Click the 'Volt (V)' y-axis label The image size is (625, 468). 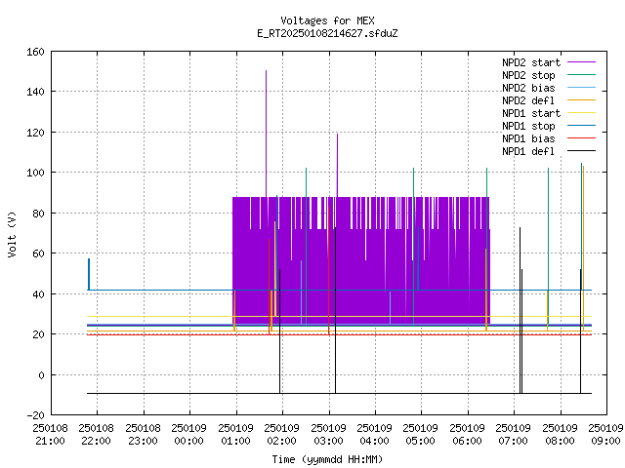[x=13, y=234]
